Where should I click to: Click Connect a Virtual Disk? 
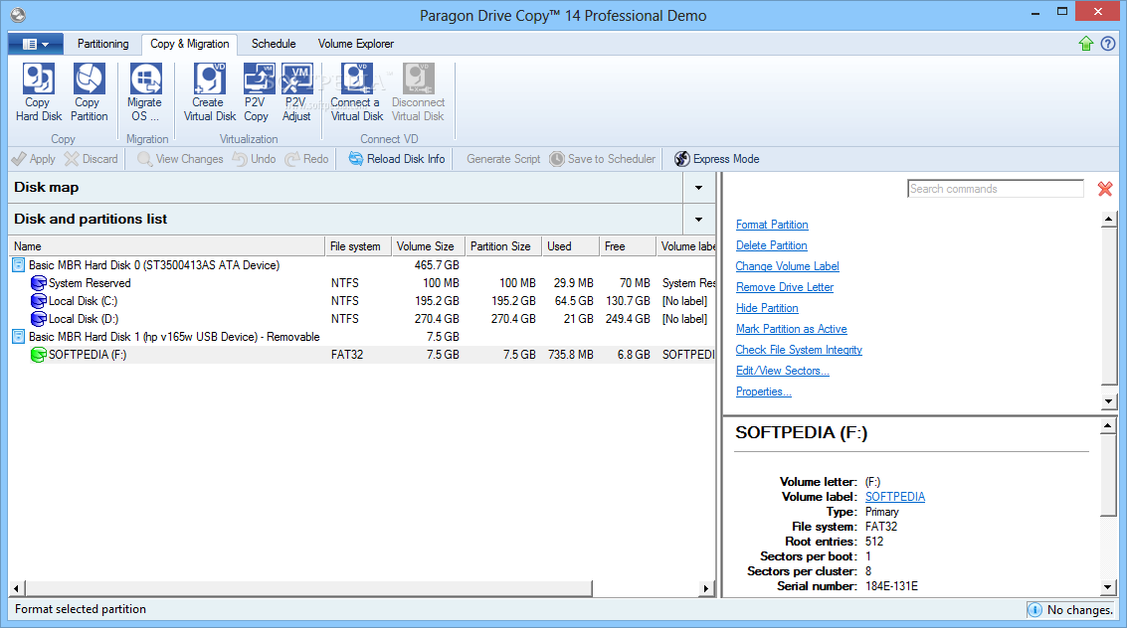356,92
